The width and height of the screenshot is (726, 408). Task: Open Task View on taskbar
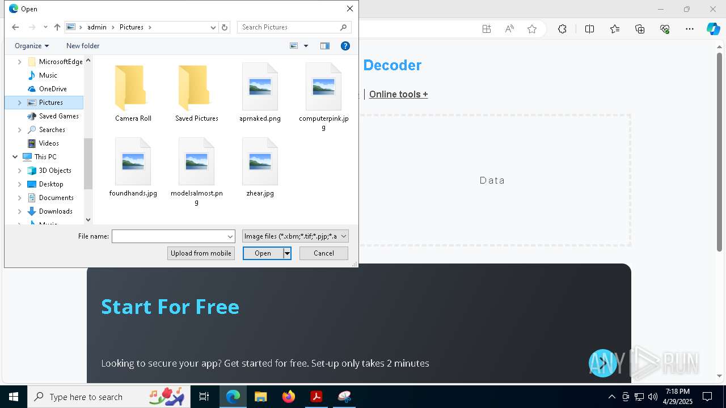pos(204,397)
